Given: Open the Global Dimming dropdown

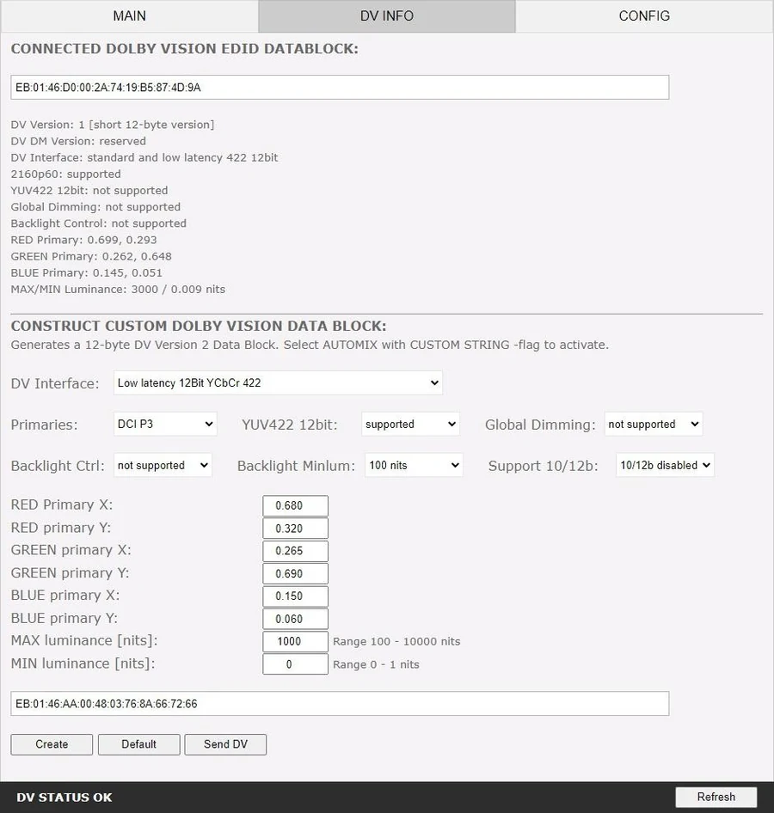Looking at the screenshot, I should (x=653, y=425).
